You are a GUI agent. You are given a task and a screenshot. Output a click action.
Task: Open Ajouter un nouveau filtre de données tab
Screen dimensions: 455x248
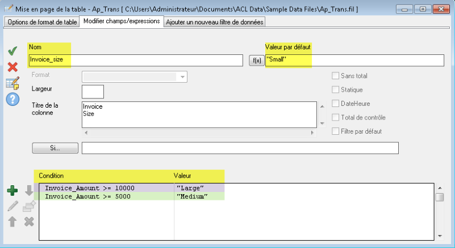[x=215, y=22]
